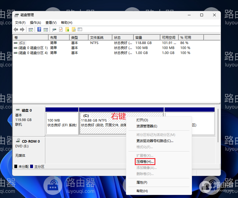
Task: Select 压缩卷(H)... in the context menu
Action: point(159,162)
